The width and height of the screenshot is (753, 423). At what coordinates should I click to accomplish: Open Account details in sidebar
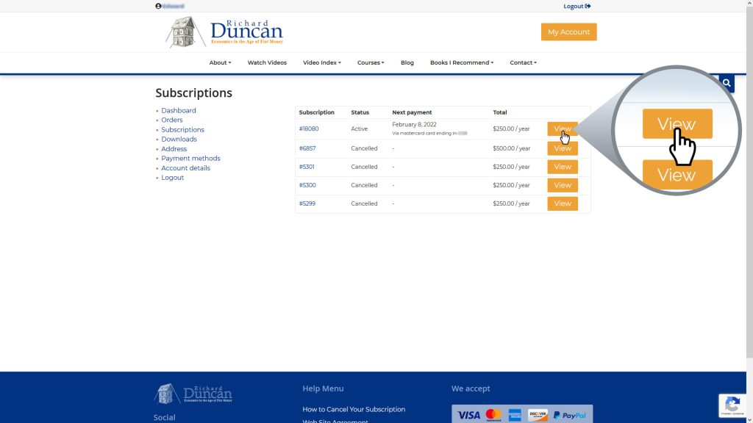pyautogui.click(x=185, y=168)
